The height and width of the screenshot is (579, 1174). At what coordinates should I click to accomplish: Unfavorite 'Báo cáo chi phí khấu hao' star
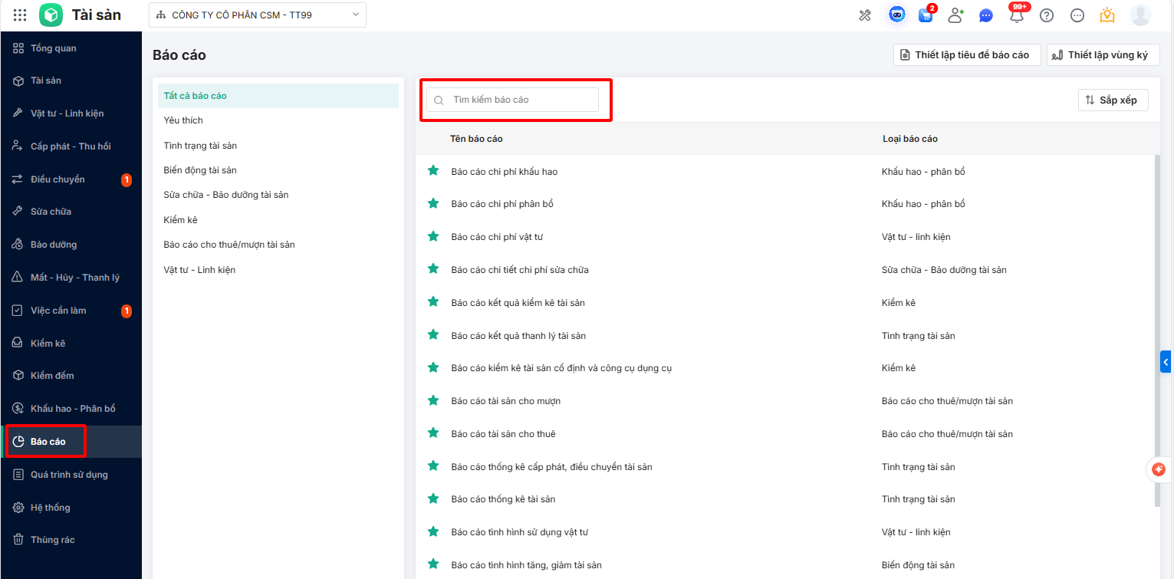pyautogui.click(x=433, y=171)
